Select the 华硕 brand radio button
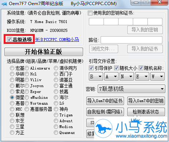 [x=12, y=74]
